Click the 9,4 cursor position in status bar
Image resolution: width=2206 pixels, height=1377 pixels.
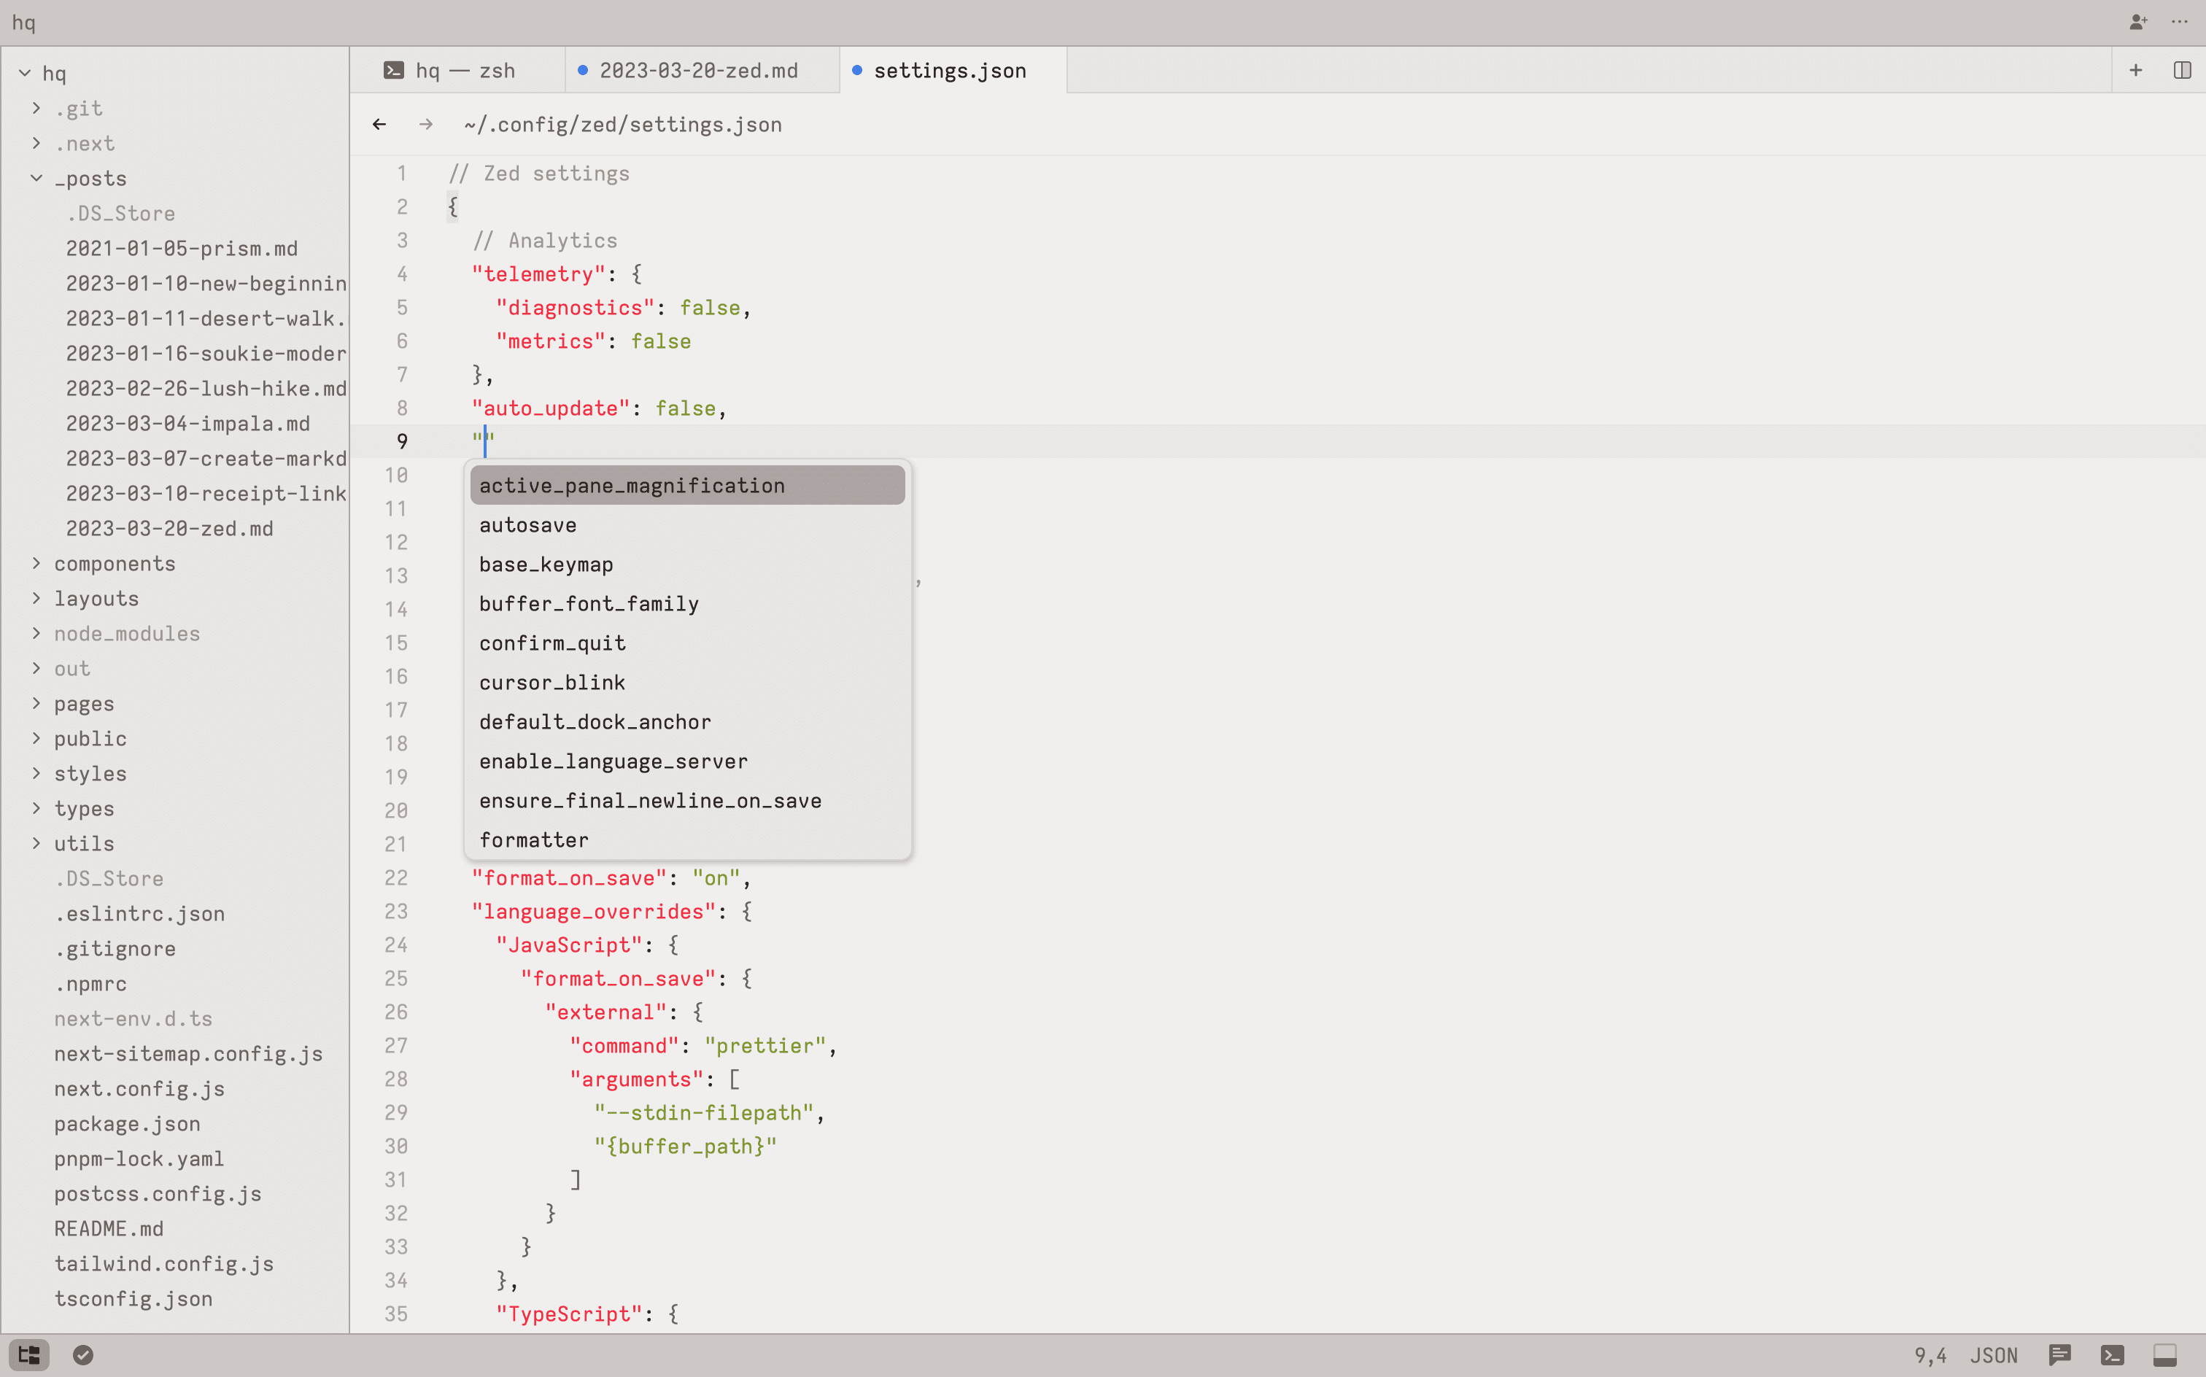tap(1930, 1355)
